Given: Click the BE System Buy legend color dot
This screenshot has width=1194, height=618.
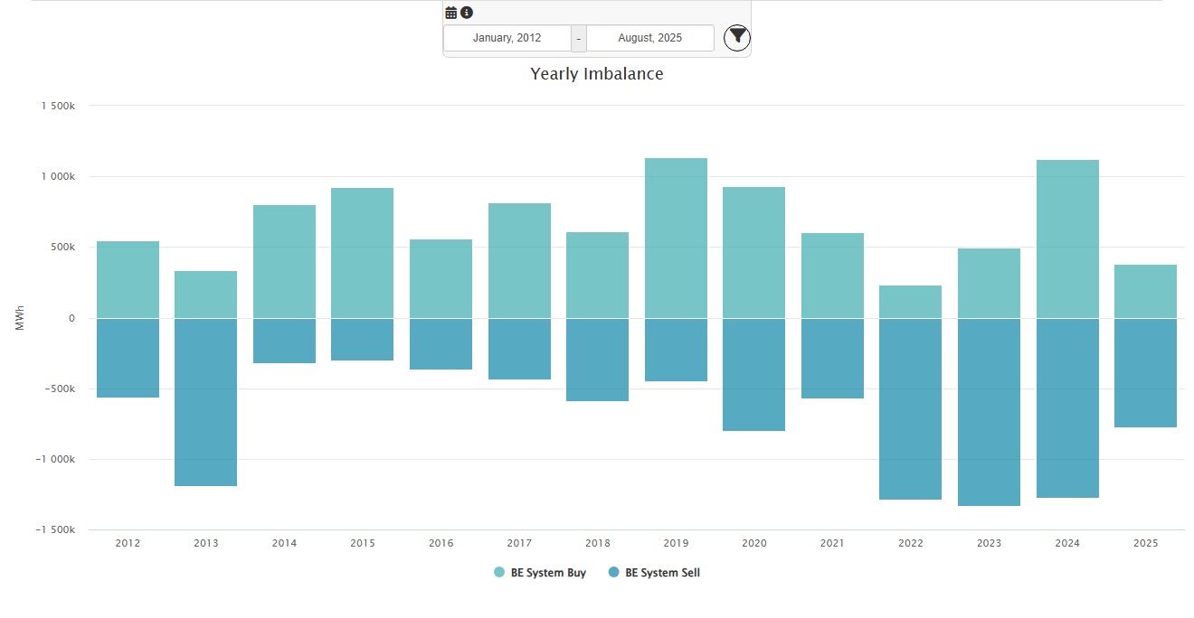Looking at the screenshot, I should coord(499,573).
